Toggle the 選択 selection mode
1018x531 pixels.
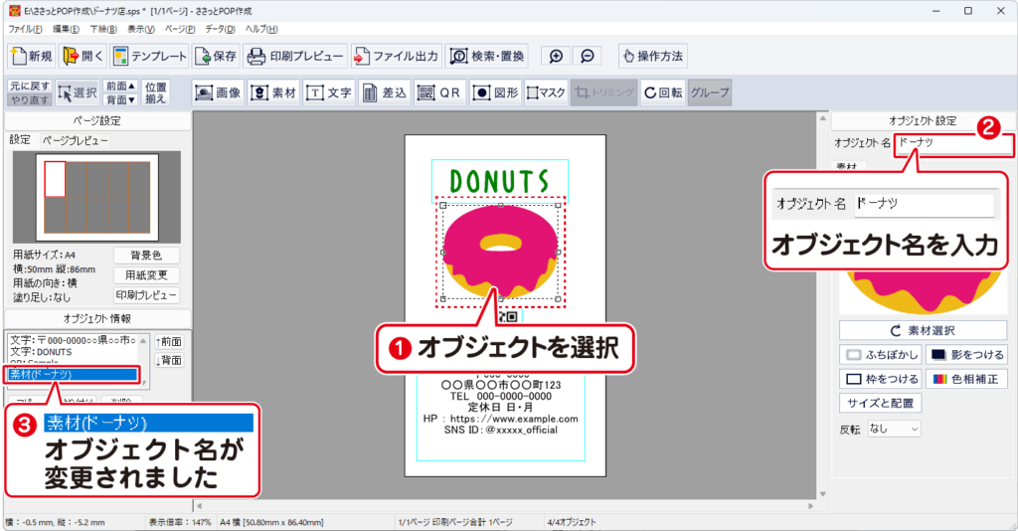(78, 92)
